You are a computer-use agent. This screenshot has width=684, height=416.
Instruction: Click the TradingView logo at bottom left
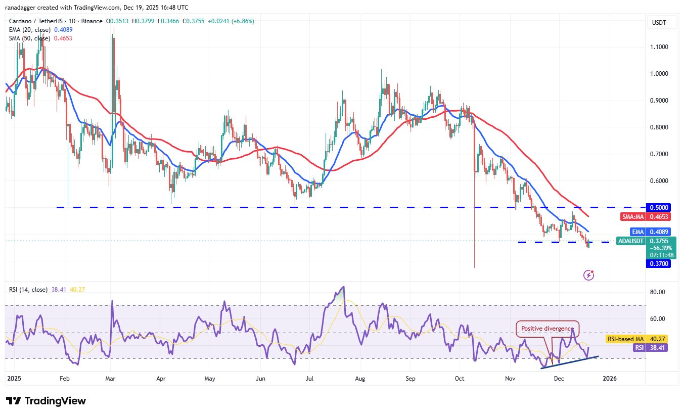46,401
